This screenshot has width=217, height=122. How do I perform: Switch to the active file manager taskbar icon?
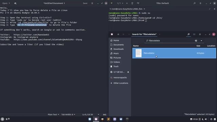(x=96, y=119)
